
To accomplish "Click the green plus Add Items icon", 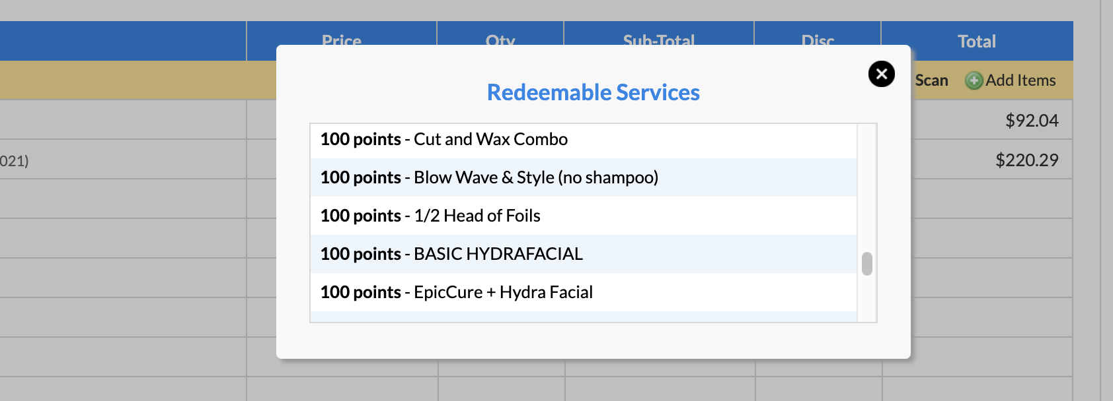I will [974, 81].
